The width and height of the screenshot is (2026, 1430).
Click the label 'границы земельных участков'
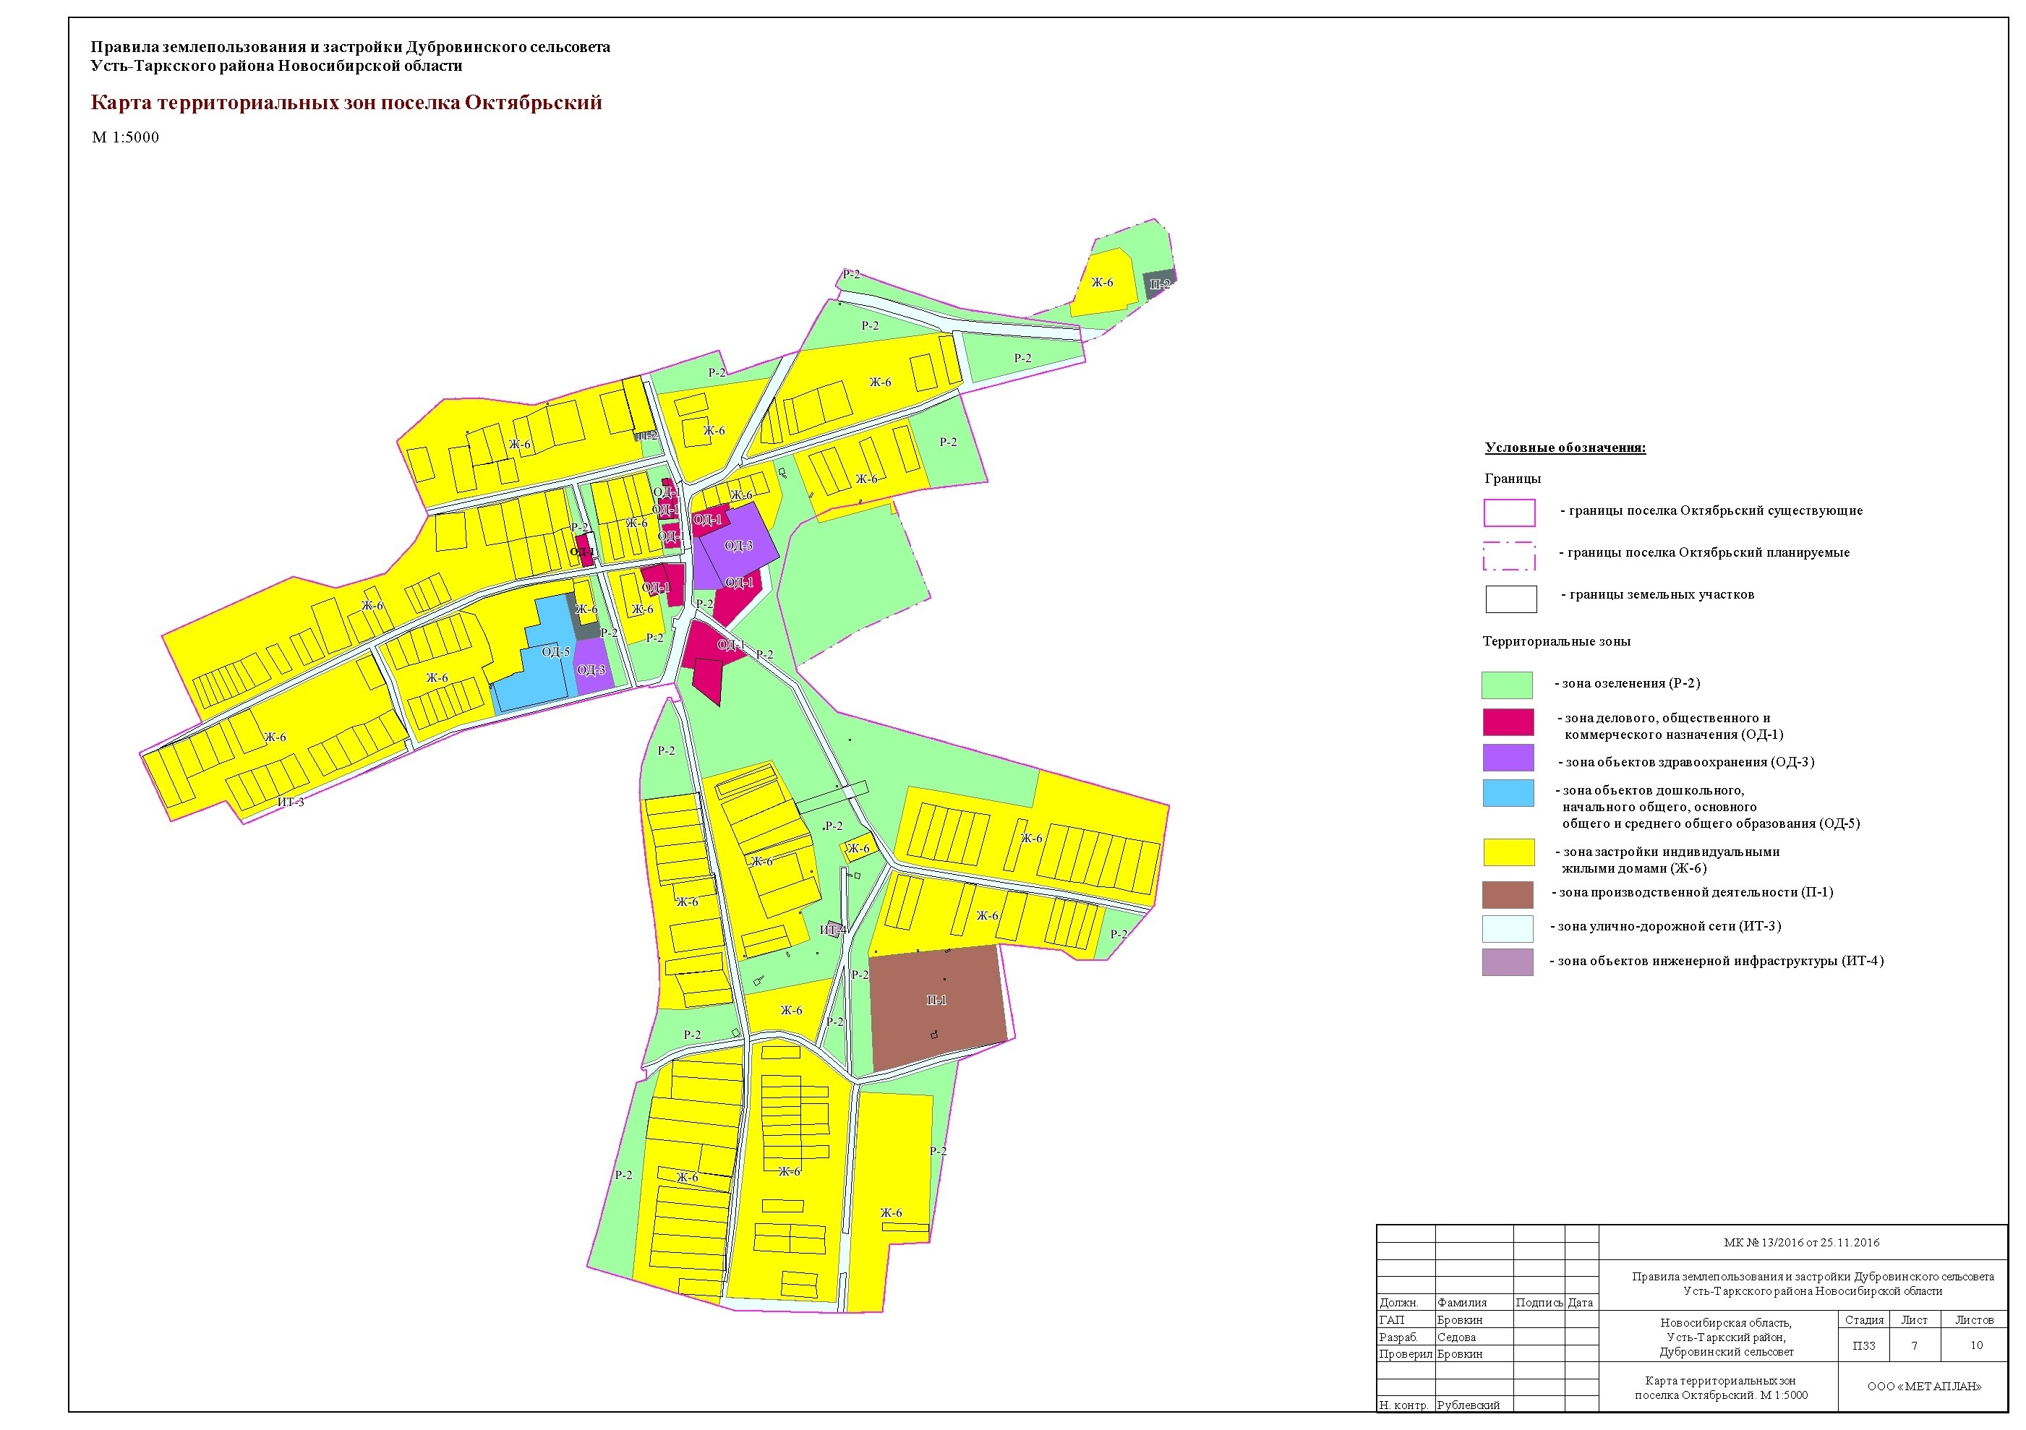pyautogui.click(x=1662, y=594)
